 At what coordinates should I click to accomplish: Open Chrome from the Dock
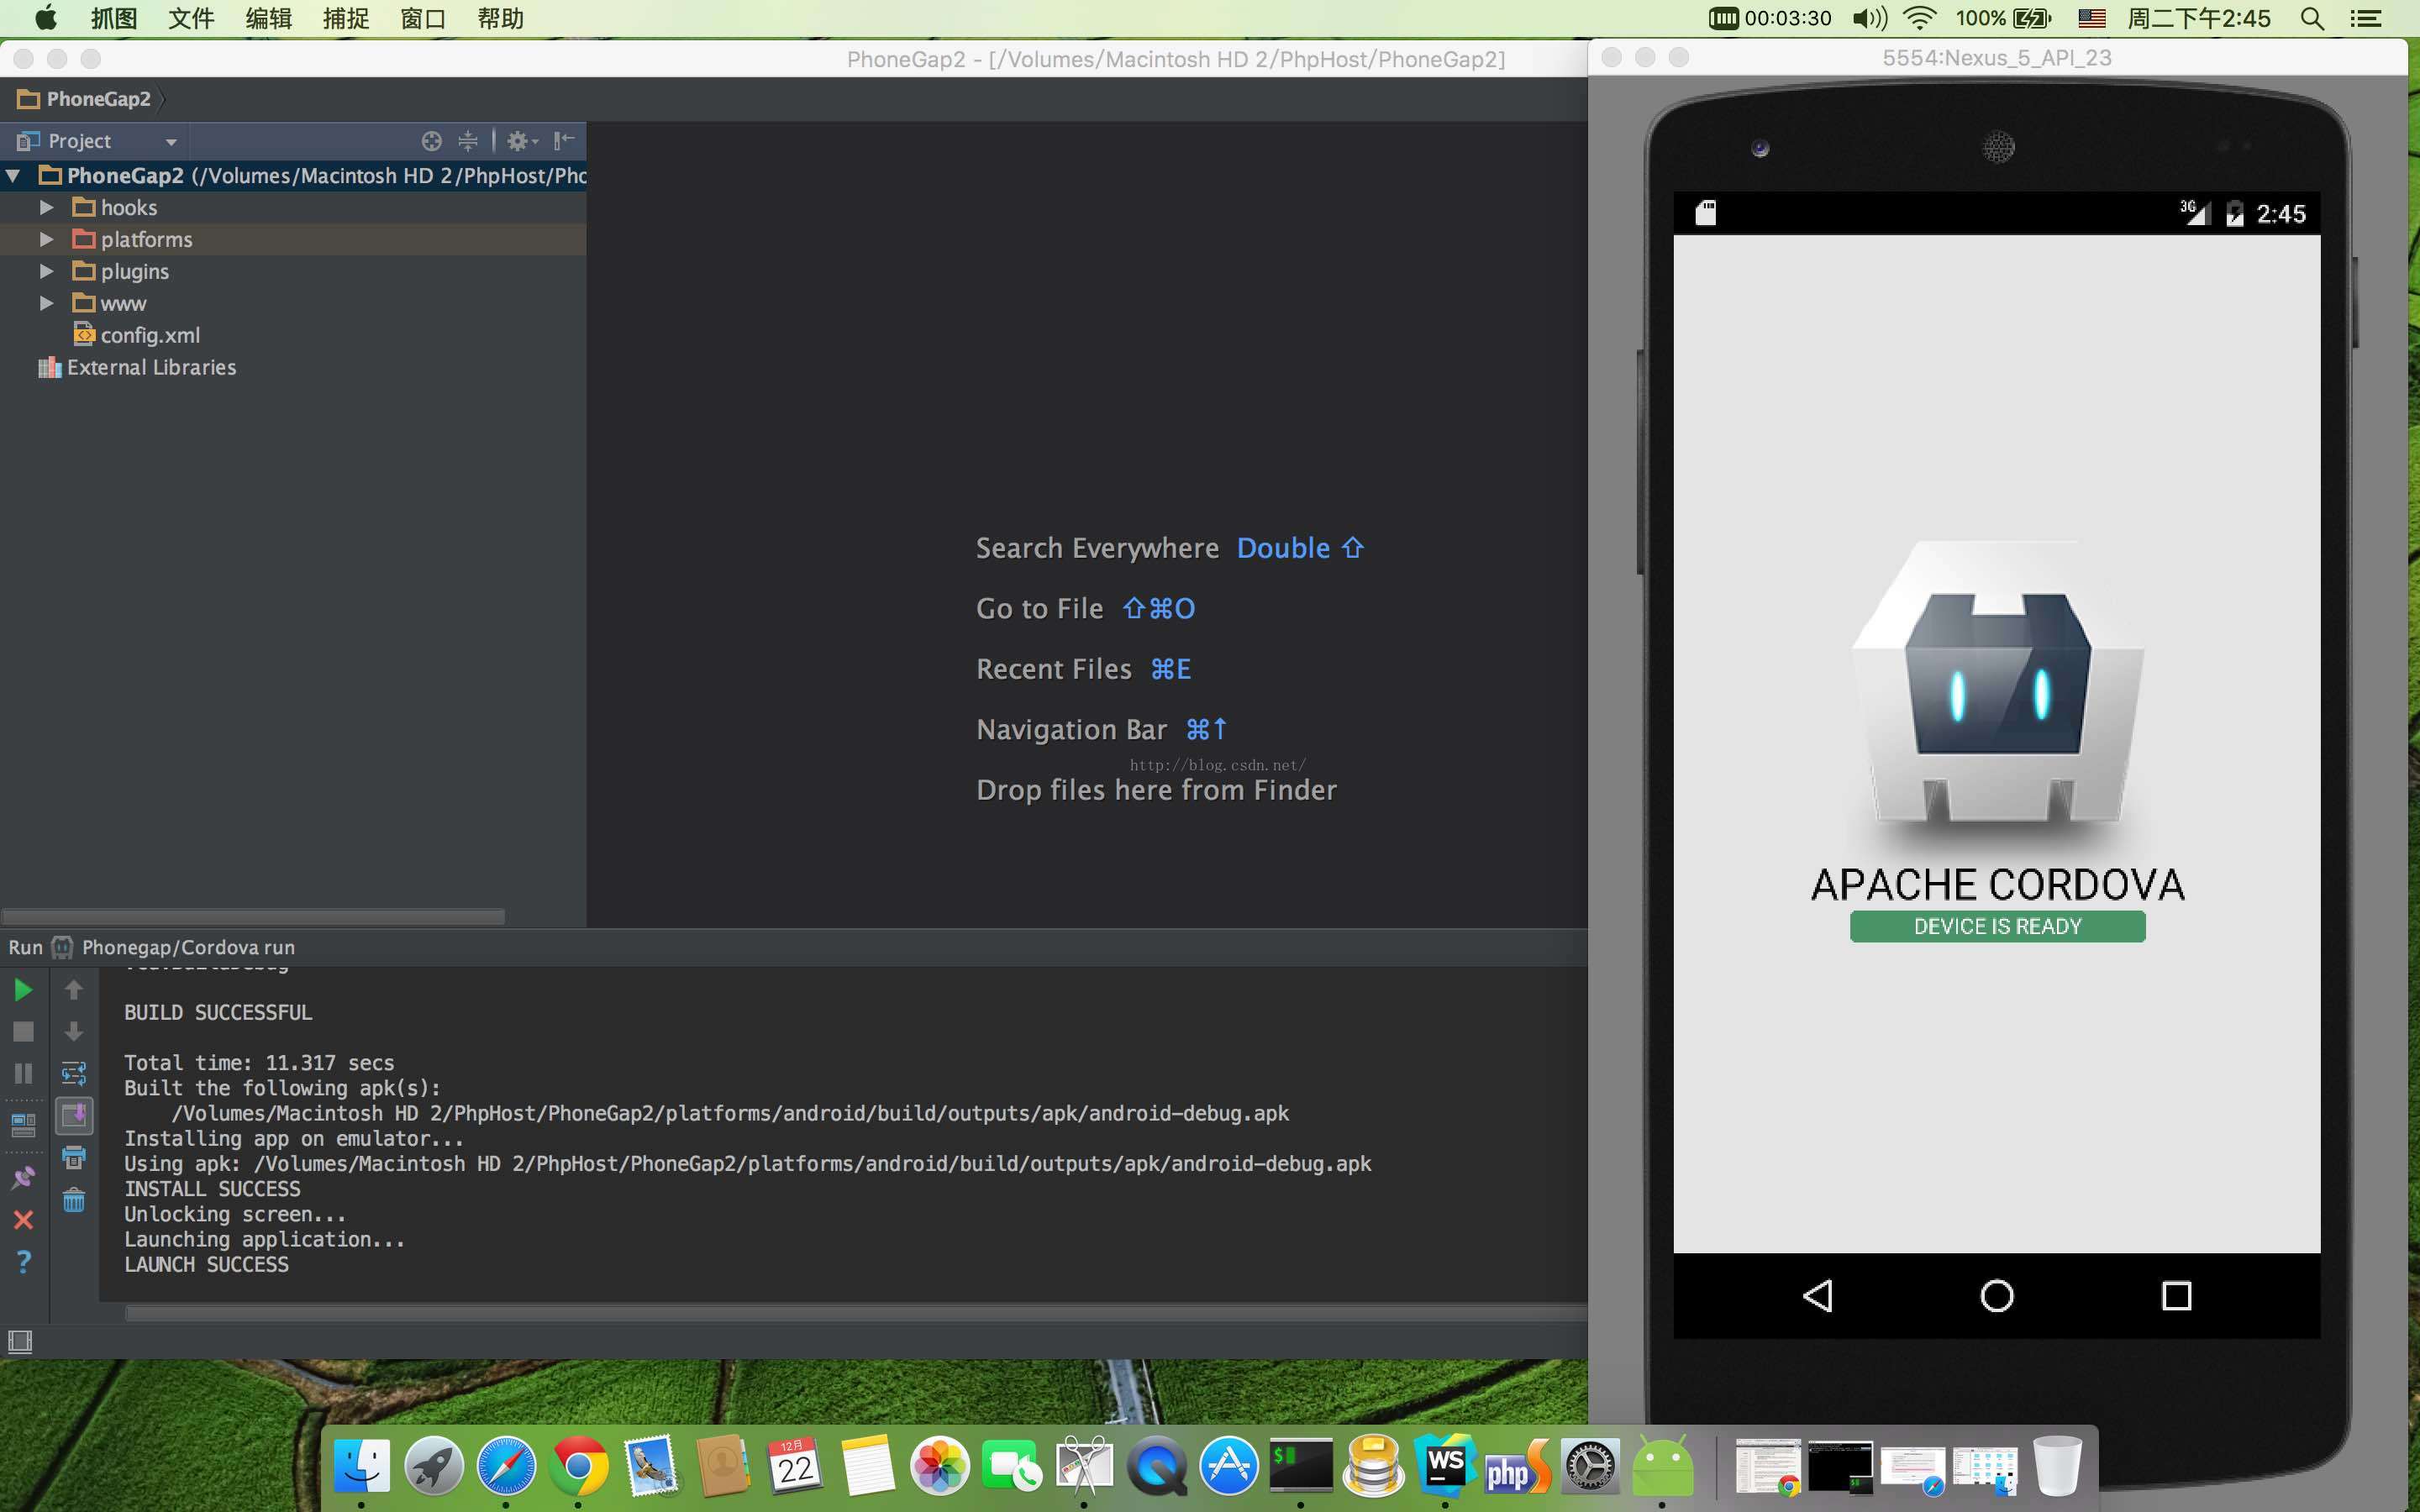[578, 1467]
